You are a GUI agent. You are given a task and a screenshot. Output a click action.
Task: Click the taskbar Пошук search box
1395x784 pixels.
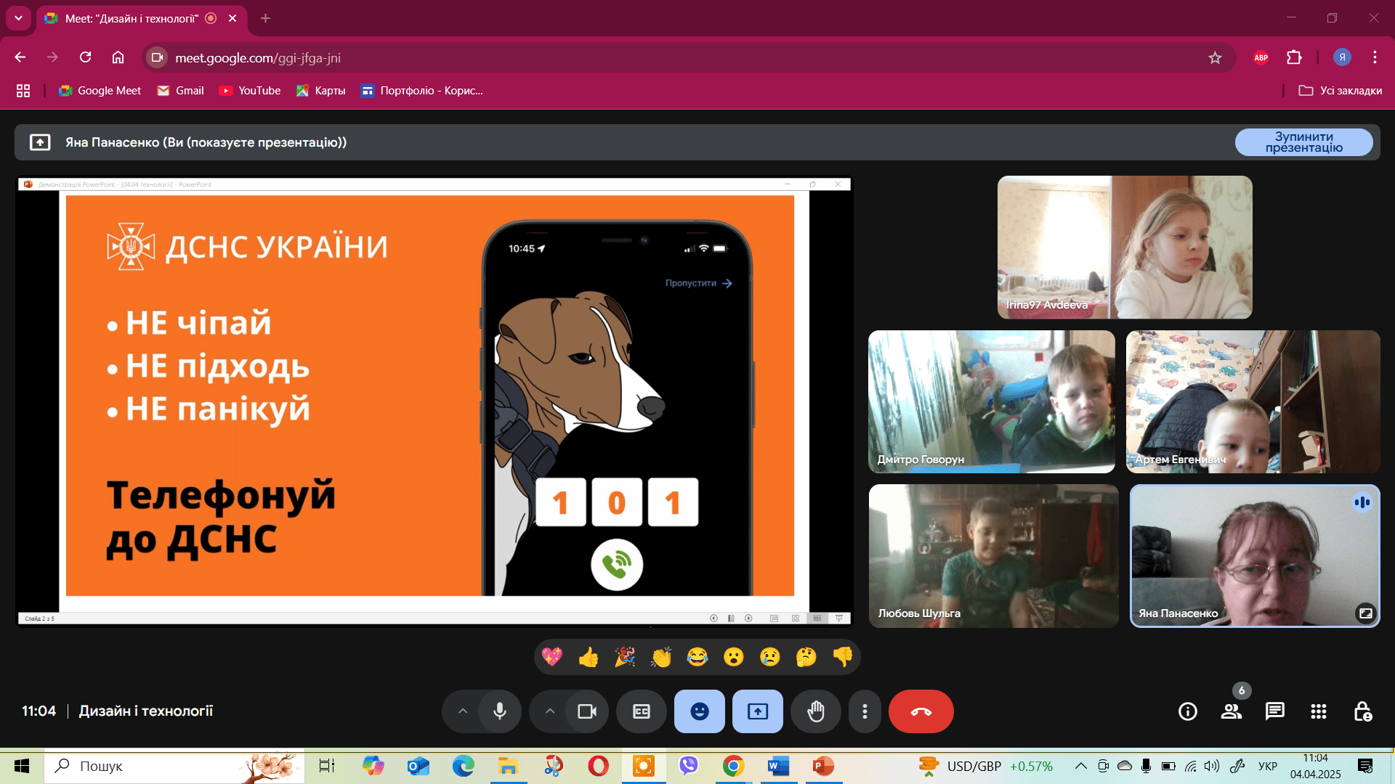[x=174, y=766]
